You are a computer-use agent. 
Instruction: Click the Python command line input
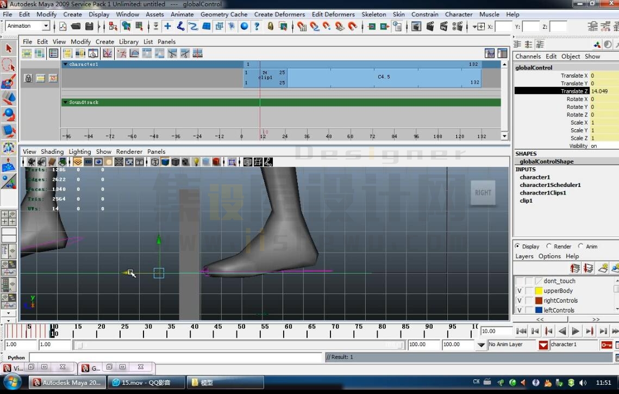(176, 358)
